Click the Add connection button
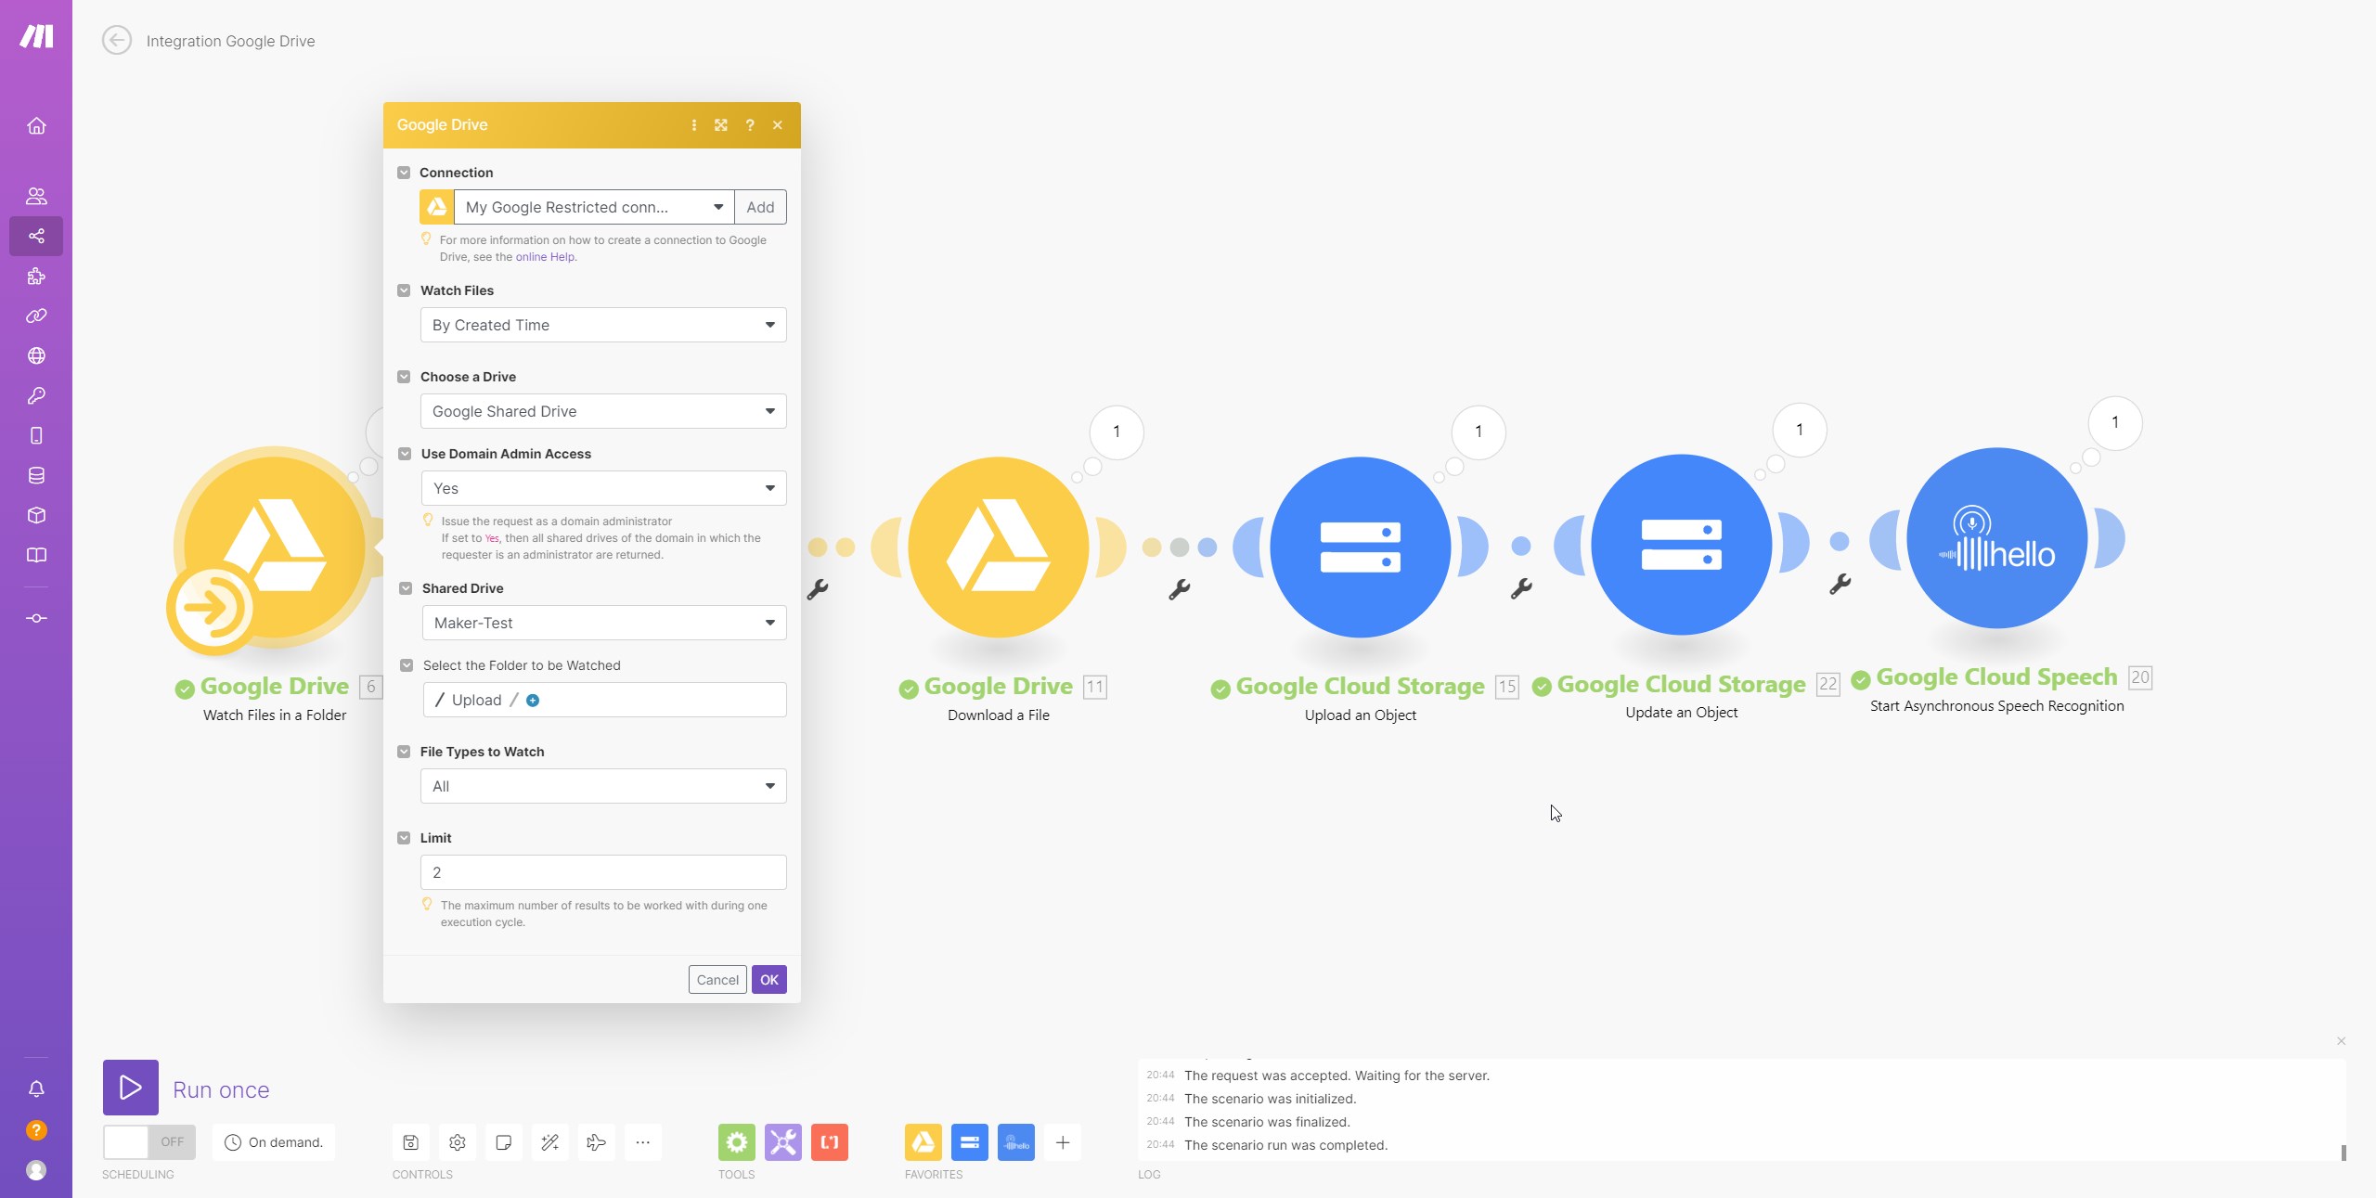2376x1198 pixels. click(760, 207)
